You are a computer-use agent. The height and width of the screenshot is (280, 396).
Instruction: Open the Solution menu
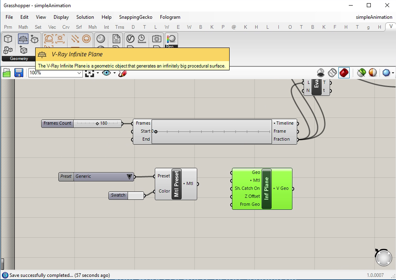click(85, 17)
